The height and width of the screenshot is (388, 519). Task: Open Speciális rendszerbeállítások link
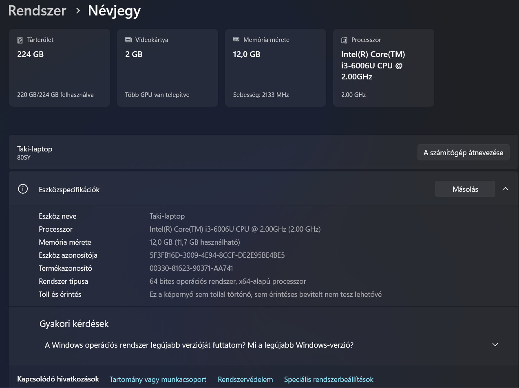(x=329, y=379)
